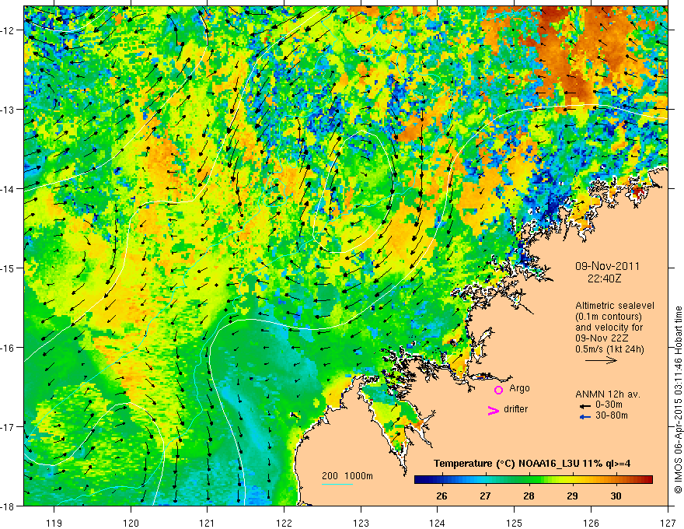Screen dimensions: 684x529
Task: Click colorbar tick label 26
Action: [441, 496]
